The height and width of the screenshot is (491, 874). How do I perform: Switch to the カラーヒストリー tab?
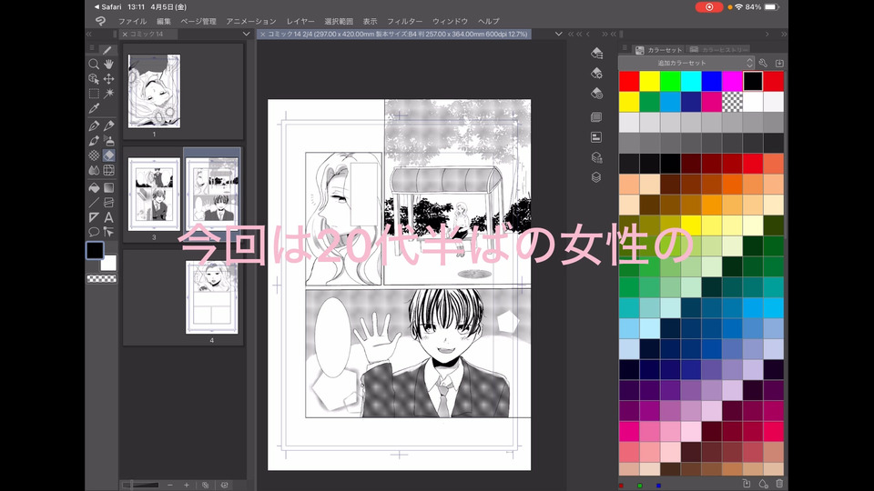tap(720, 49)
